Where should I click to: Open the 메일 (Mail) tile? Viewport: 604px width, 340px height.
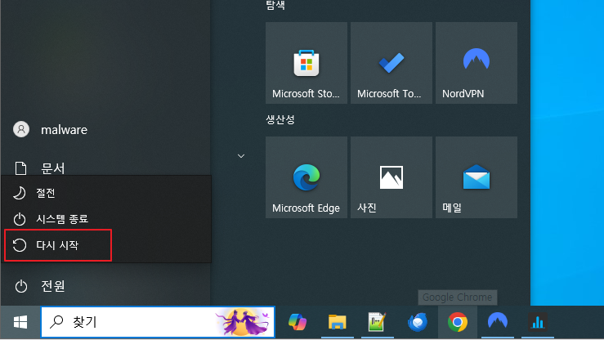point(476,177)
